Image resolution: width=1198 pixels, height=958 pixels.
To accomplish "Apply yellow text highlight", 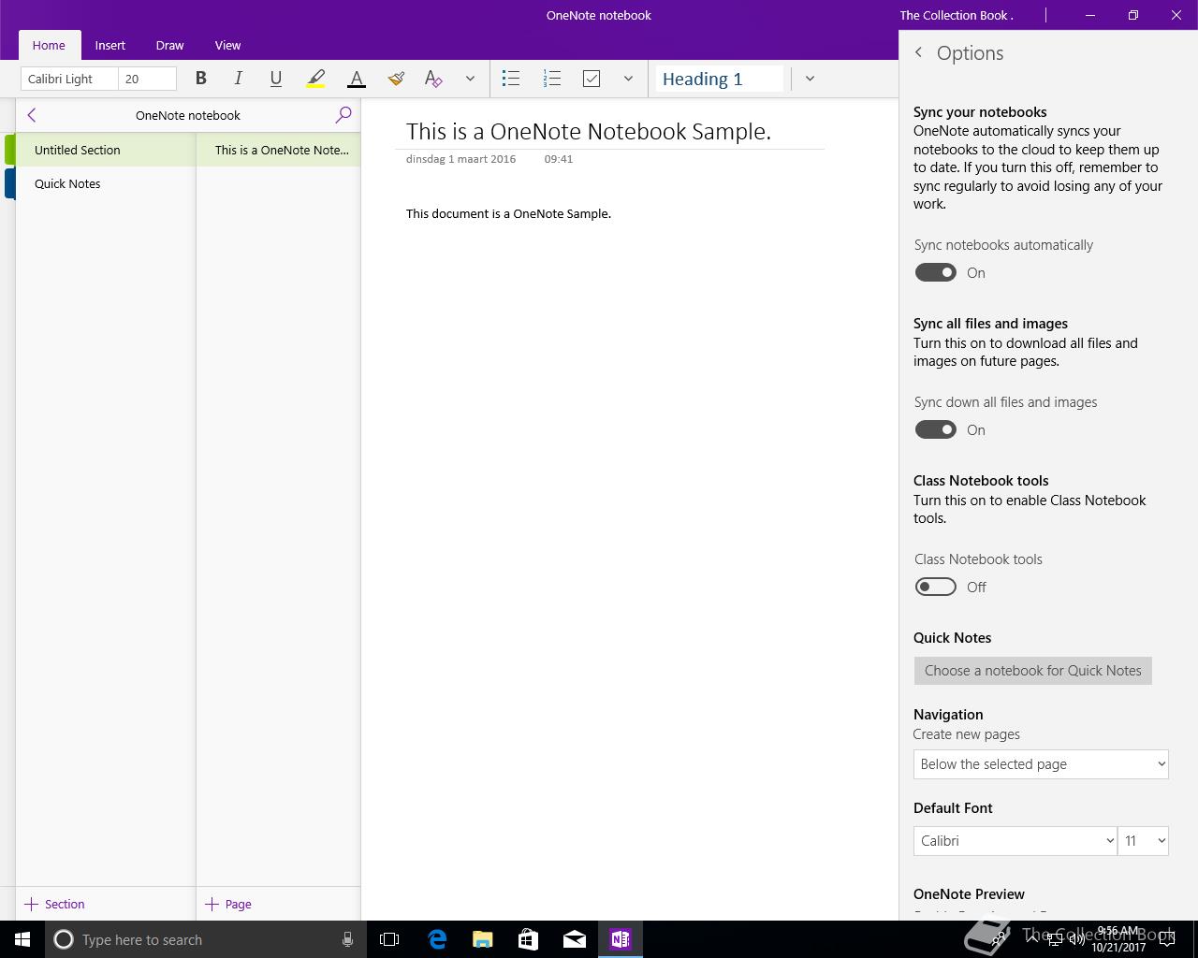I will pyautogui.click(x=316, y=79).
